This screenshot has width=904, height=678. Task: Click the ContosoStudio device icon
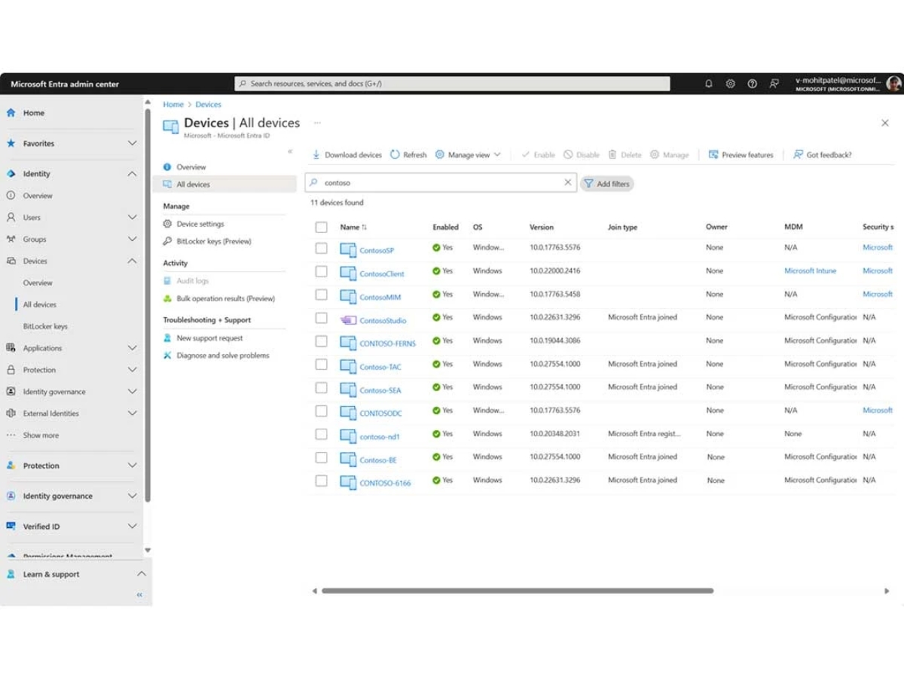point(348,320)
